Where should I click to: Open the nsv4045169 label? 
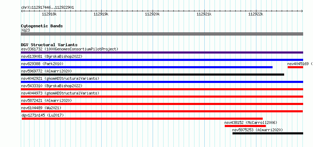click(x=300, y=64)
